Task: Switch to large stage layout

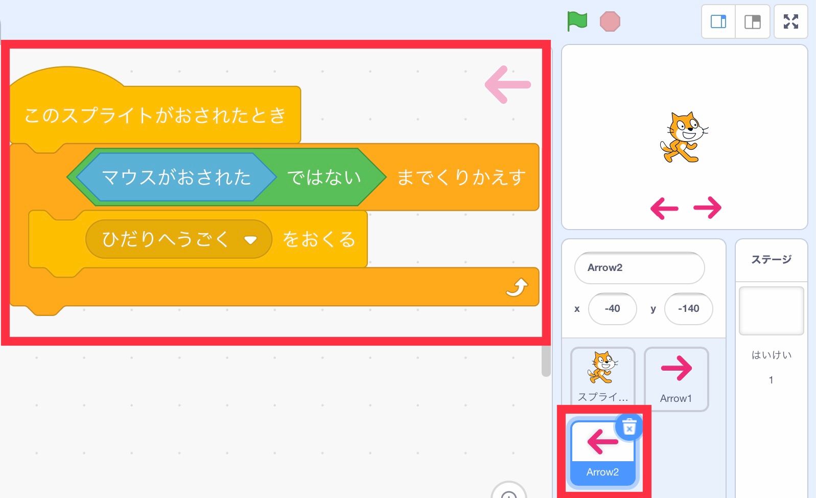Action: pos(752,21)
